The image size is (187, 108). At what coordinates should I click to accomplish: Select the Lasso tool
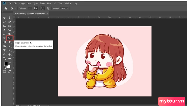point(5,22)
